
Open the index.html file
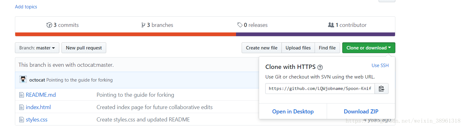pyautogui.click(x=38, y=107)
